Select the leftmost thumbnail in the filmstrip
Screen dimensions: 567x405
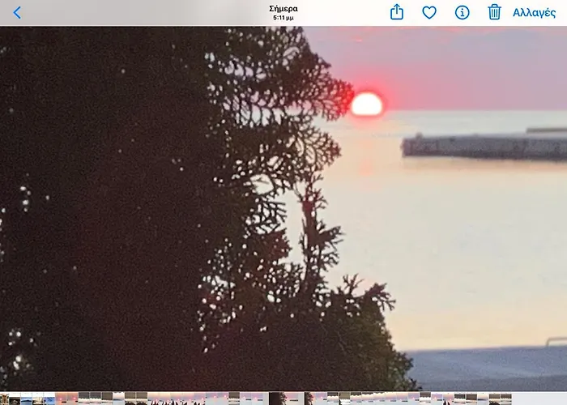coord(4,399)
